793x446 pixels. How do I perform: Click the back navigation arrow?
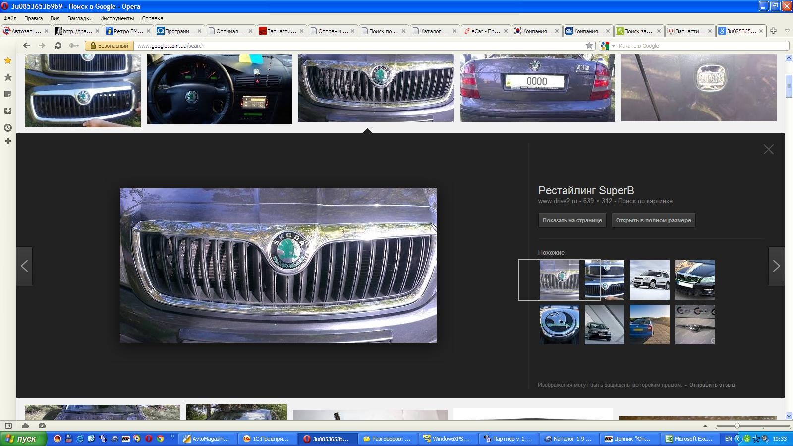pos(26,45)
